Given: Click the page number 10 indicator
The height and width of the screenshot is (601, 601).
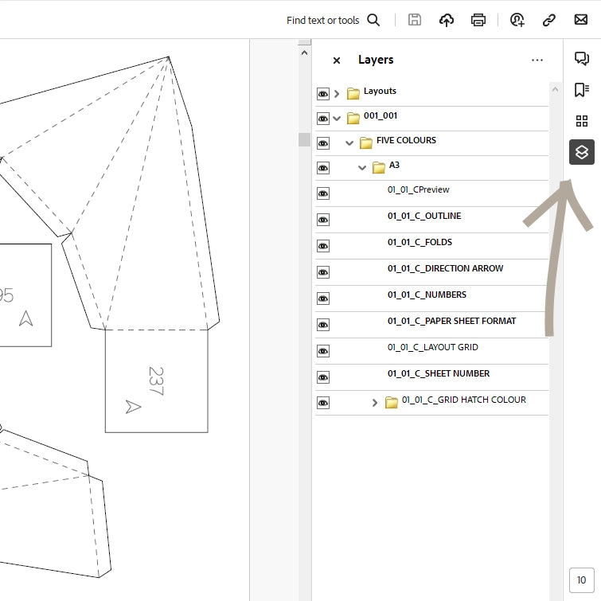Looking at the screenshot, I should (x=581, y=580).
